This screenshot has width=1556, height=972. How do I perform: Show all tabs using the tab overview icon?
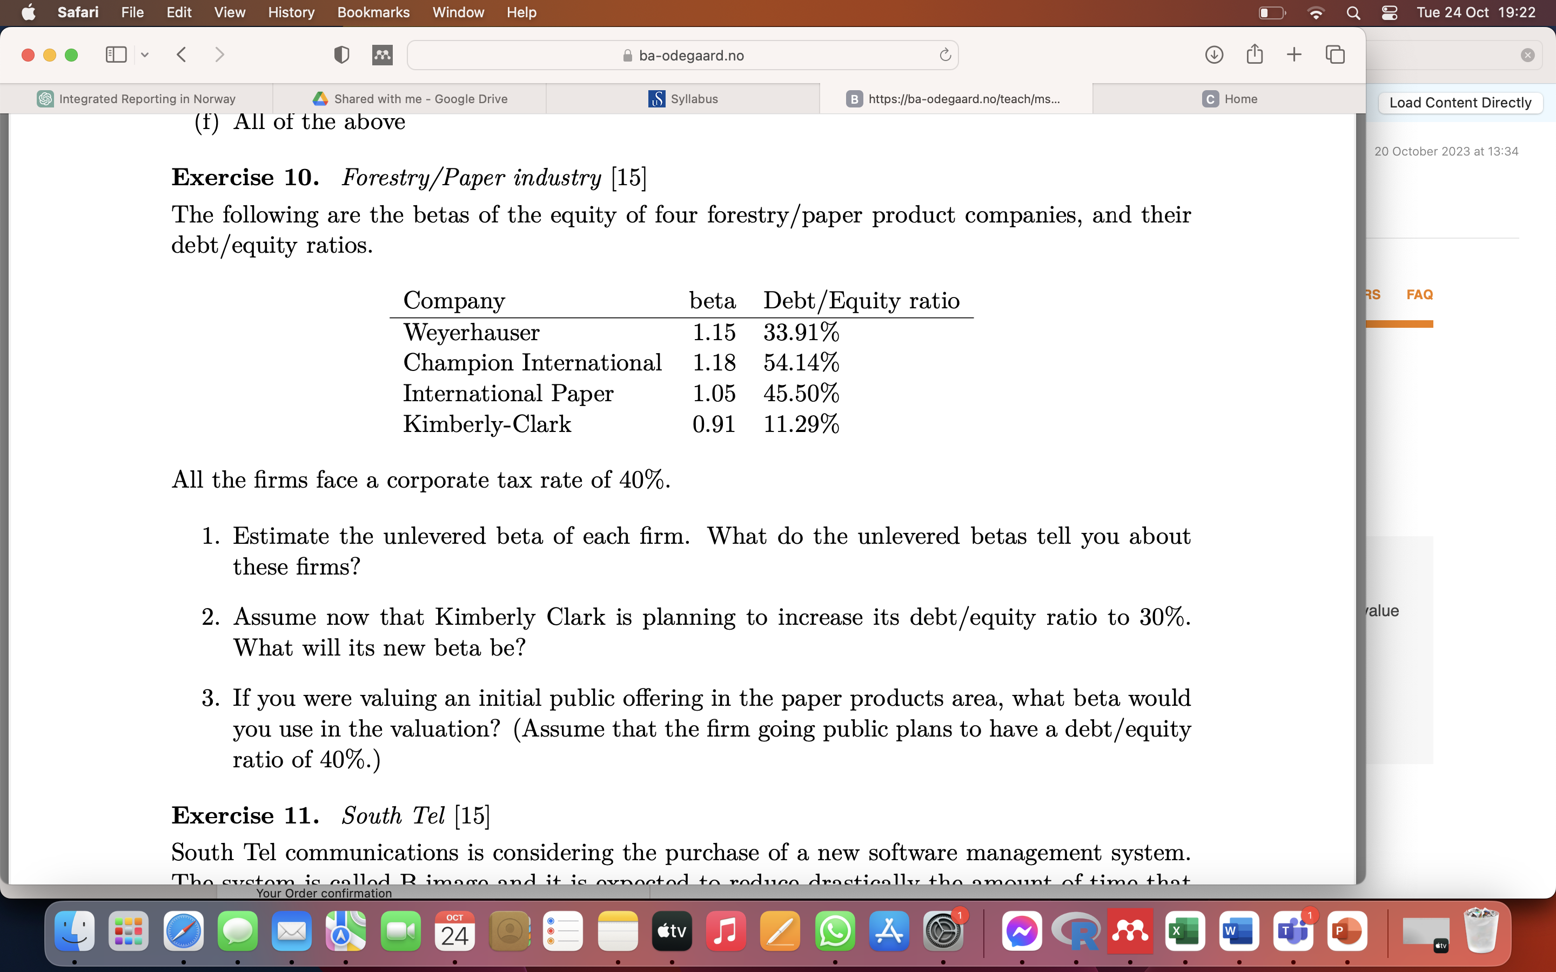coord(1335,55)
